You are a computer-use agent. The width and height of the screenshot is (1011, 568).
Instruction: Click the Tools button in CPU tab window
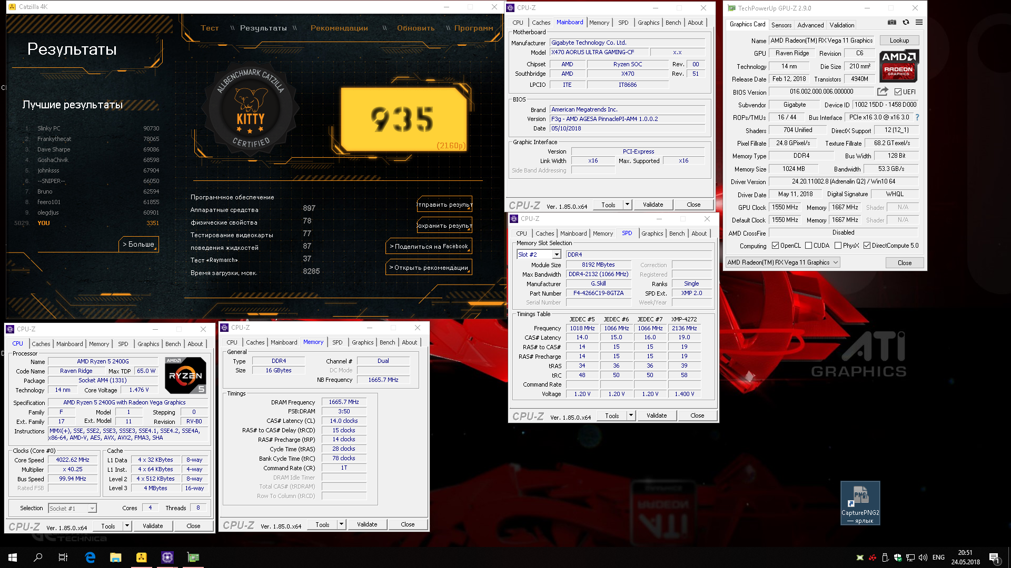tap(108, 526)
